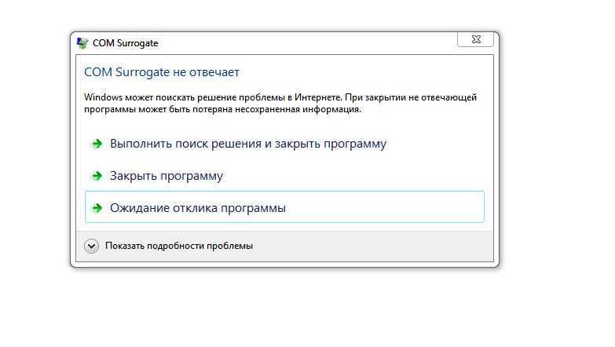Screen dimensions: 615x347
Task: Close the COM Surrogate dialog
Action: pos(475,39)
